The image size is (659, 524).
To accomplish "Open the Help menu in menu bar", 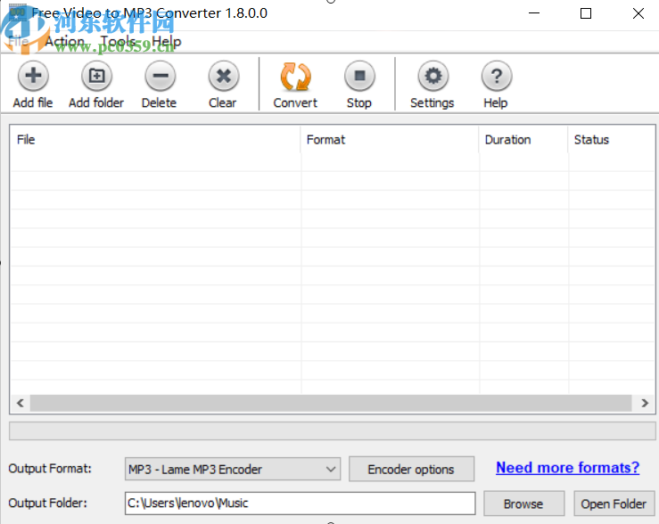I will coord(167,42).
